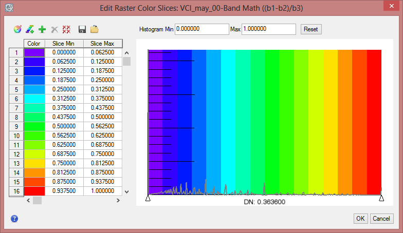Click the right histogram max triangle marker

[x=381, y=198]
